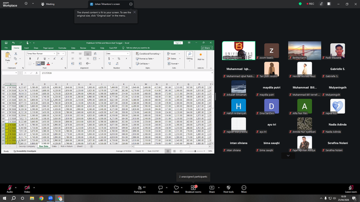Apply Percent Style format
Image resolution: width=360 pixels, height=202 pixels.
[x=119, y=58]
